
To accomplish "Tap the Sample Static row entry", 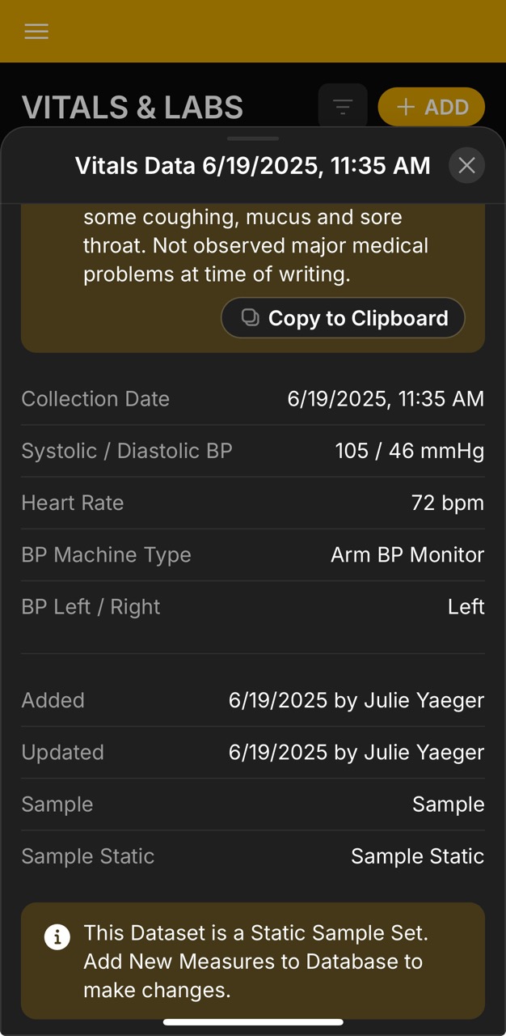I will point(252,856).
